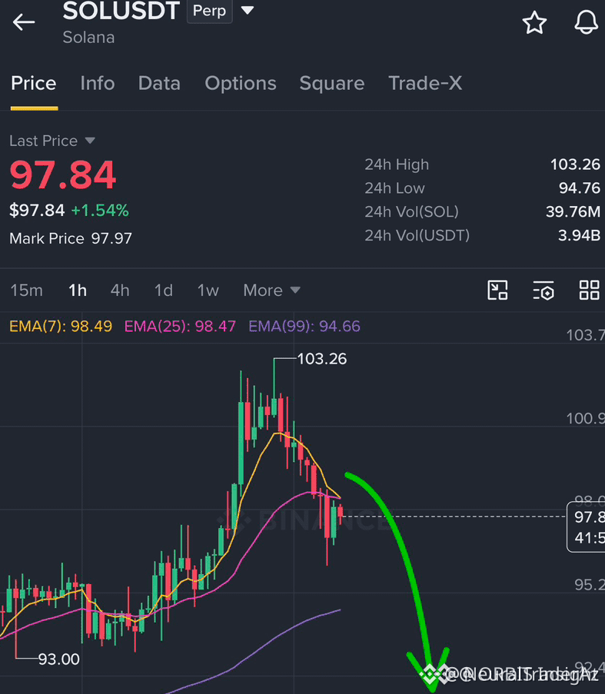This screenshot has width=605, height=694.
Task: Select the 1w timeframe
Action: pos(208,291)
